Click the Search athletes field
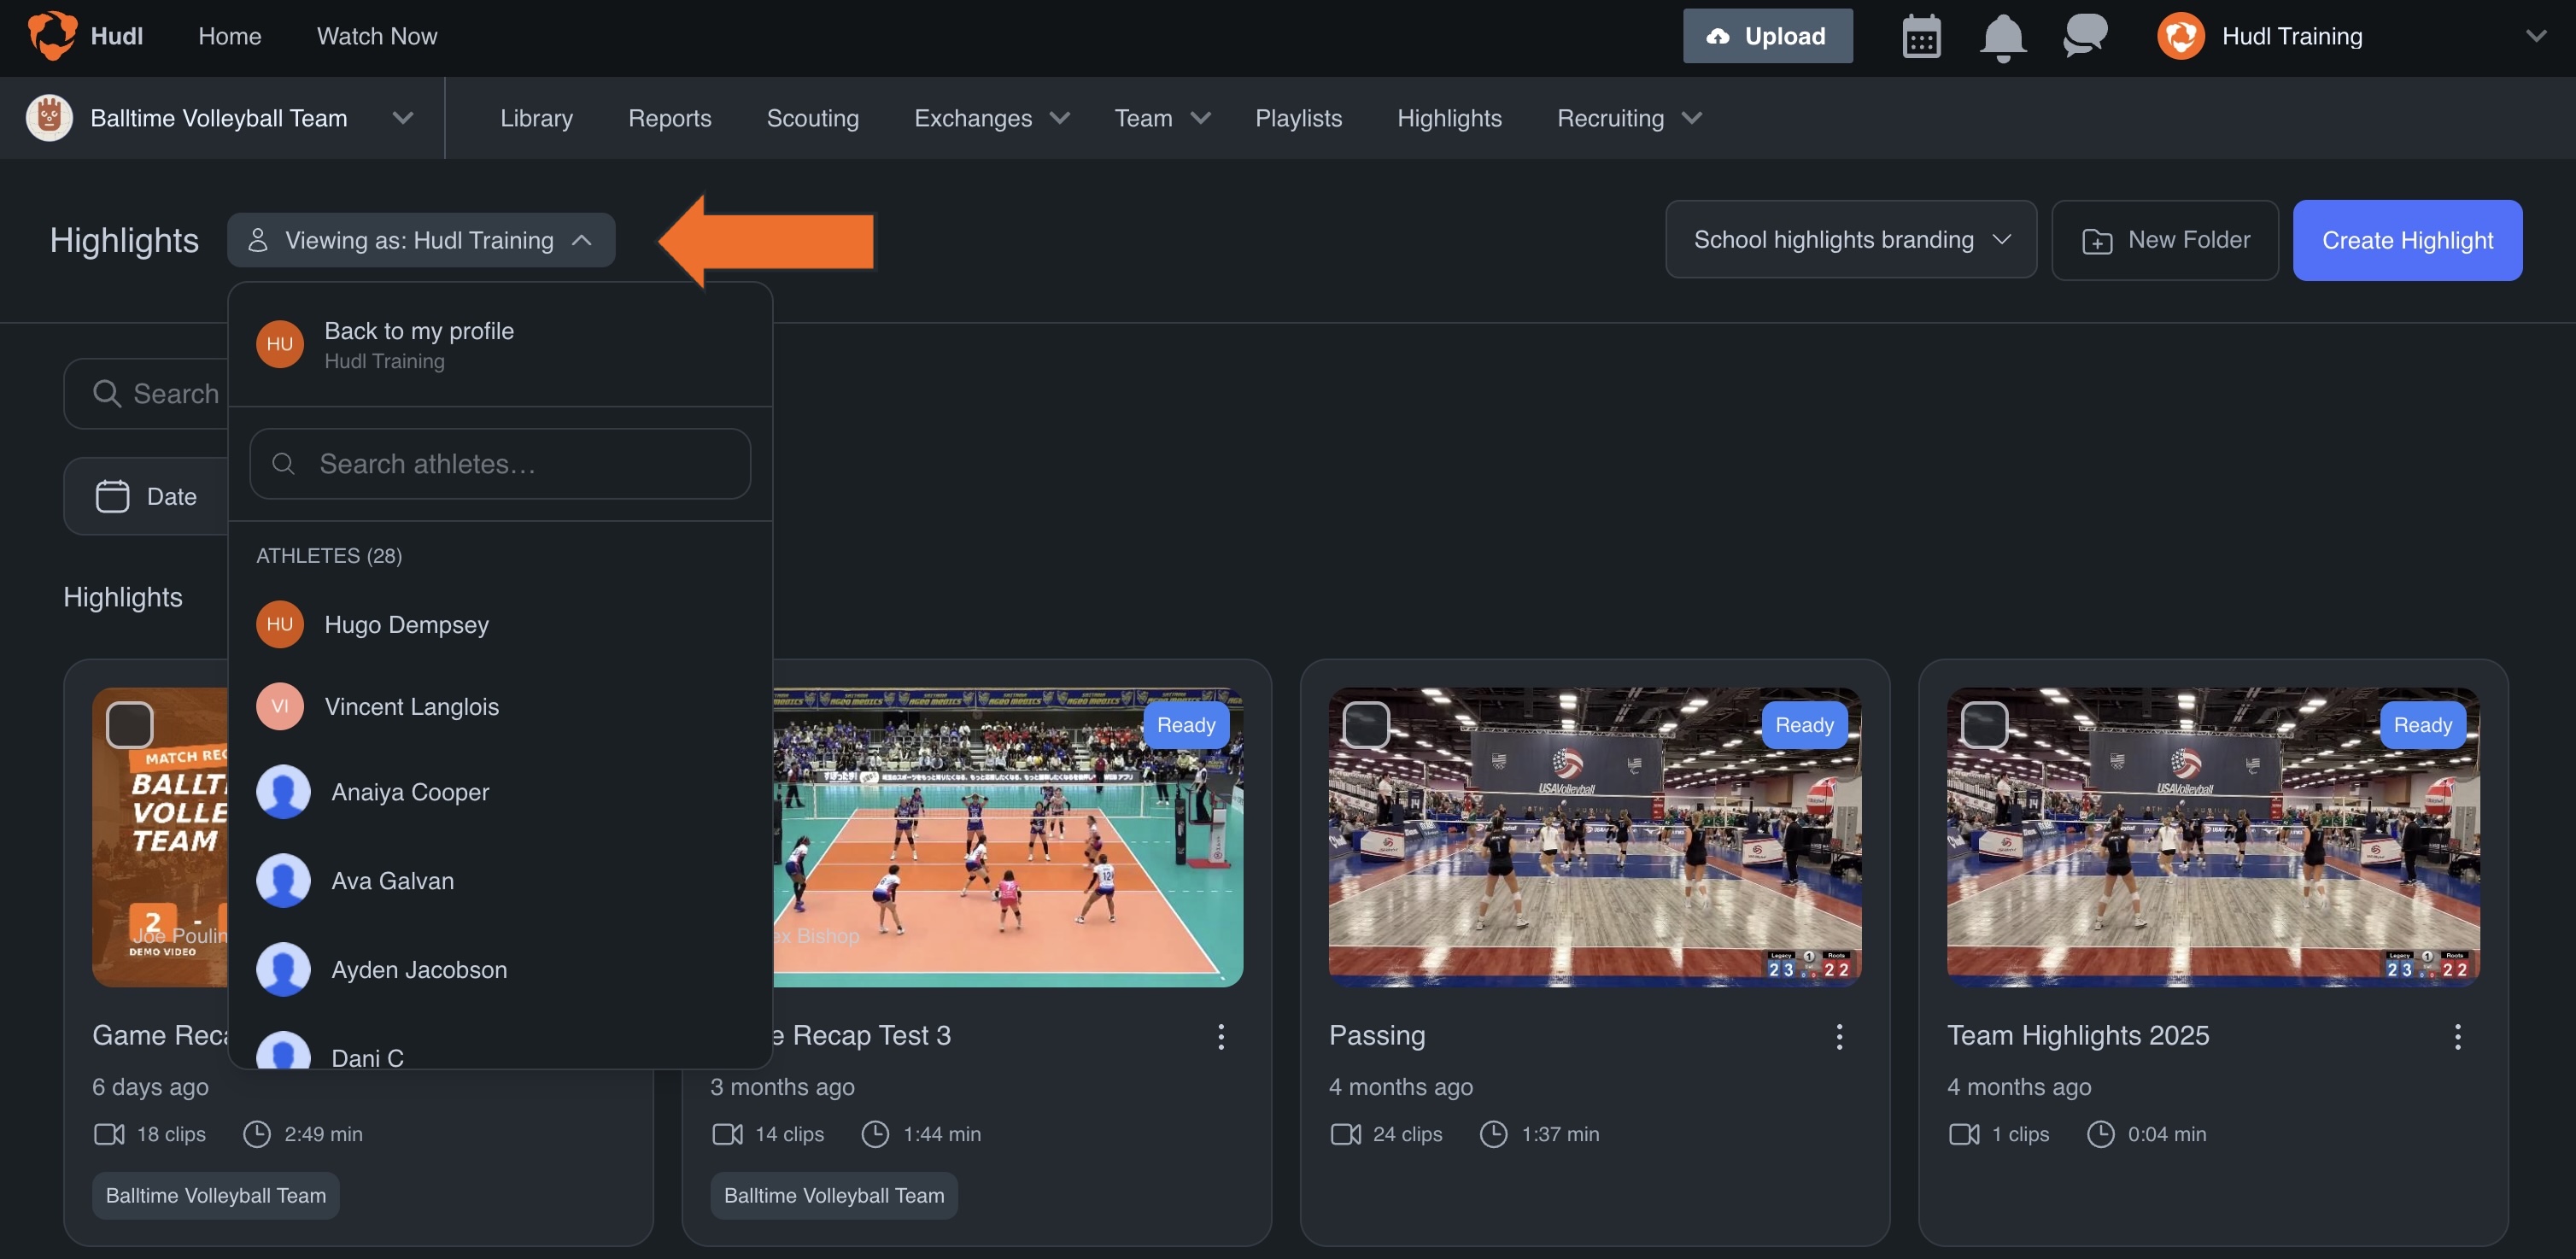This screenshot has width=2576, height=1259. 500,464
